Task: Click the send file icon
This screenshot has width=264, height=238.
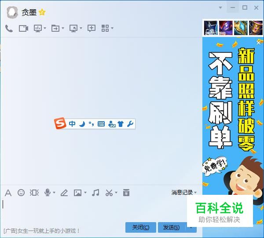Action: [55, 28]
